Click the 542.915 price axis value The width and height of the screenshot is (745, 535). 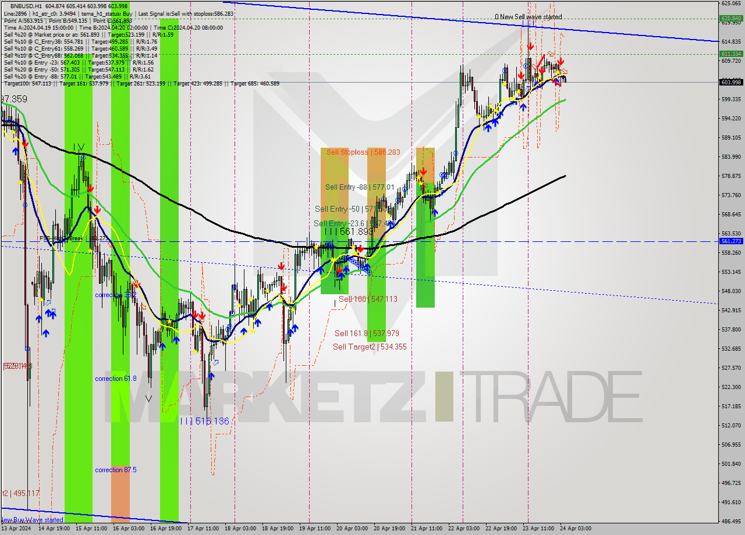click(731, 310)
